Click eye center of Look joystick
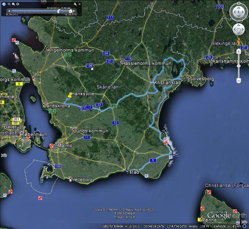Image resolution: width=249 pixels, height=229 pixels. point(239,12)
